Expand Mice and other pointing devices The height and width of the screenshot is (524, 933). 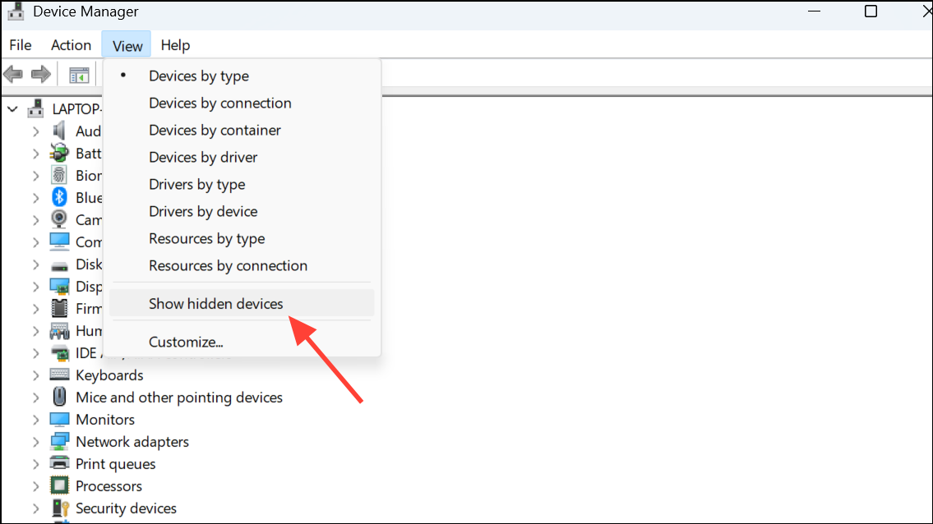click(x=36, y=397)
